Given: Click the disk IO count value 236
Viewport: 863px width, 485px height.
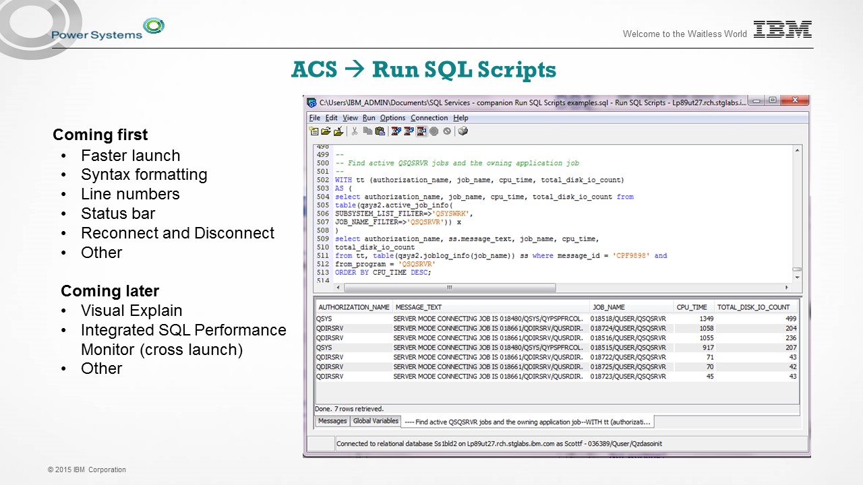Looking at the screenshot, I should point(790,338).
